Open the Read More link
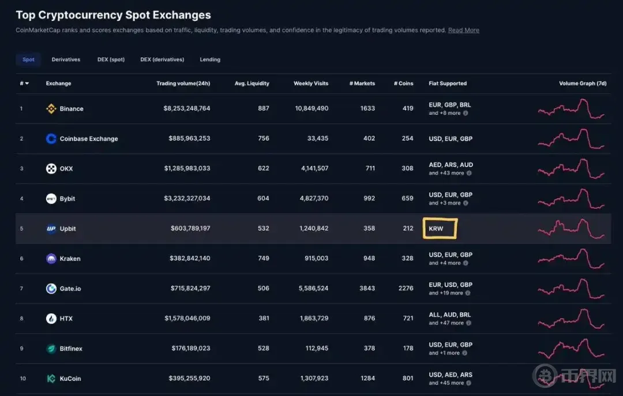Viewport: 623px width, 396px height. click(x=463, y=30)
